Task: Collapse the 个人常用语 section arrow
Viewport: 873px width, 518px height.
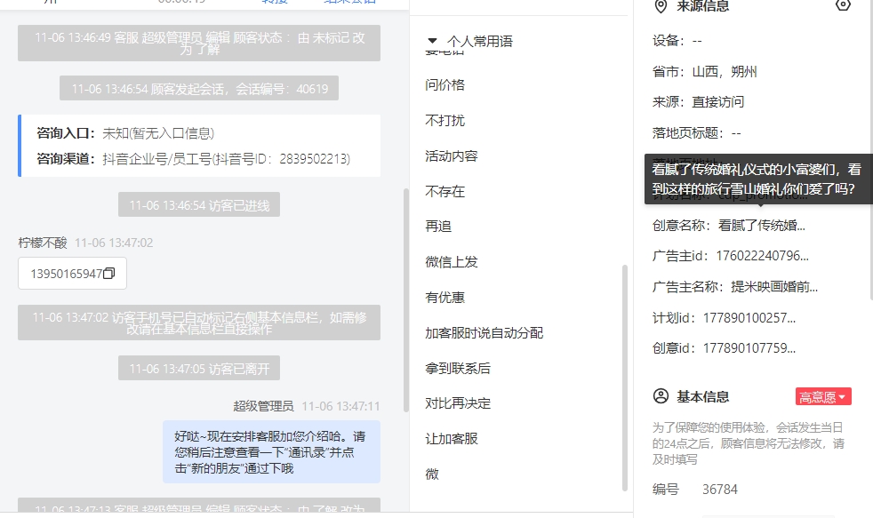Action: coord(432,41)
